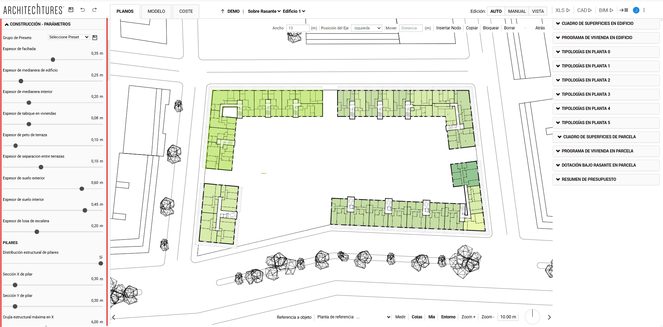663x327 pixels.
Task: Click the Espesor de fachada slider handle
Action: click(x=53, y=60)
